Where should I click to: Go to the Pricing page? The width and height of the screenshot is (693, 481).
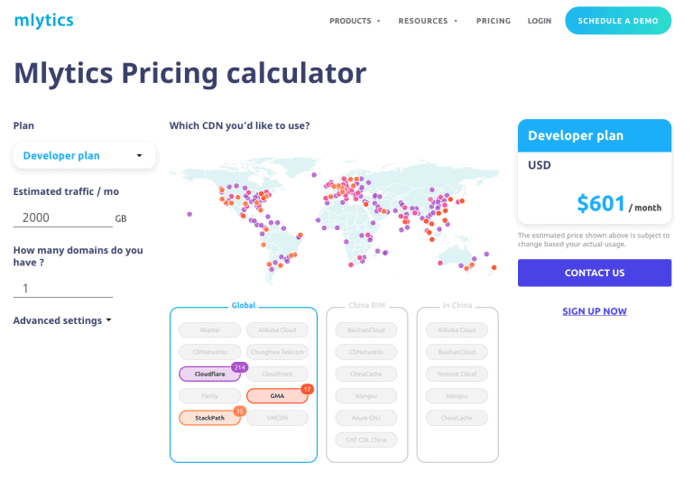tap(494, 21)
